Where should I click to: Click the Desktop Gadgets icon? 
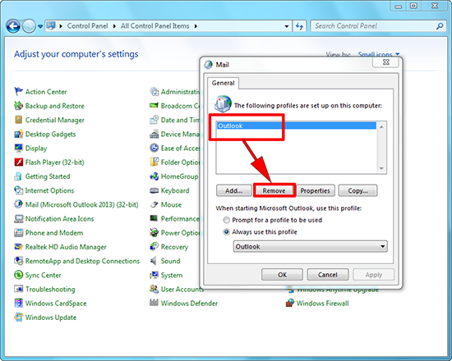click(x=18, y=134)
